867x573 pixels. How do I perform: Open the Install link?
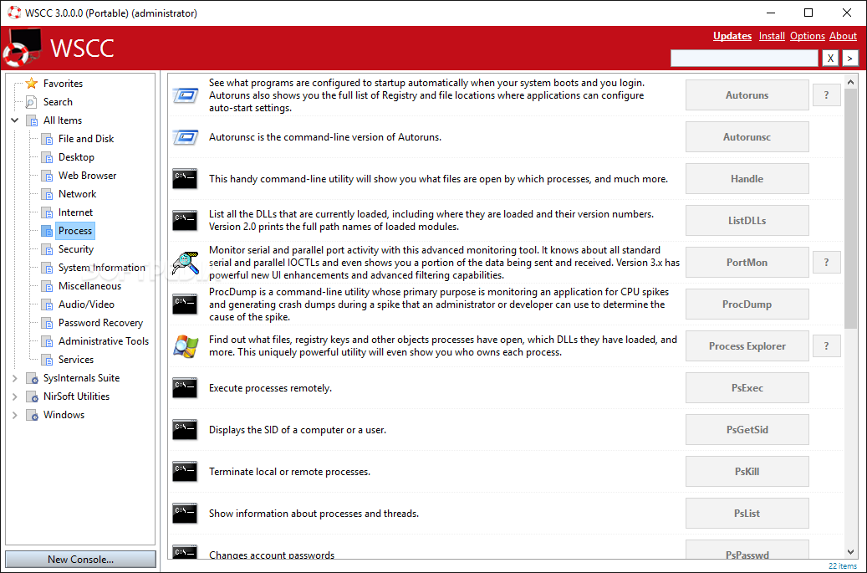[x=772, y=36]
